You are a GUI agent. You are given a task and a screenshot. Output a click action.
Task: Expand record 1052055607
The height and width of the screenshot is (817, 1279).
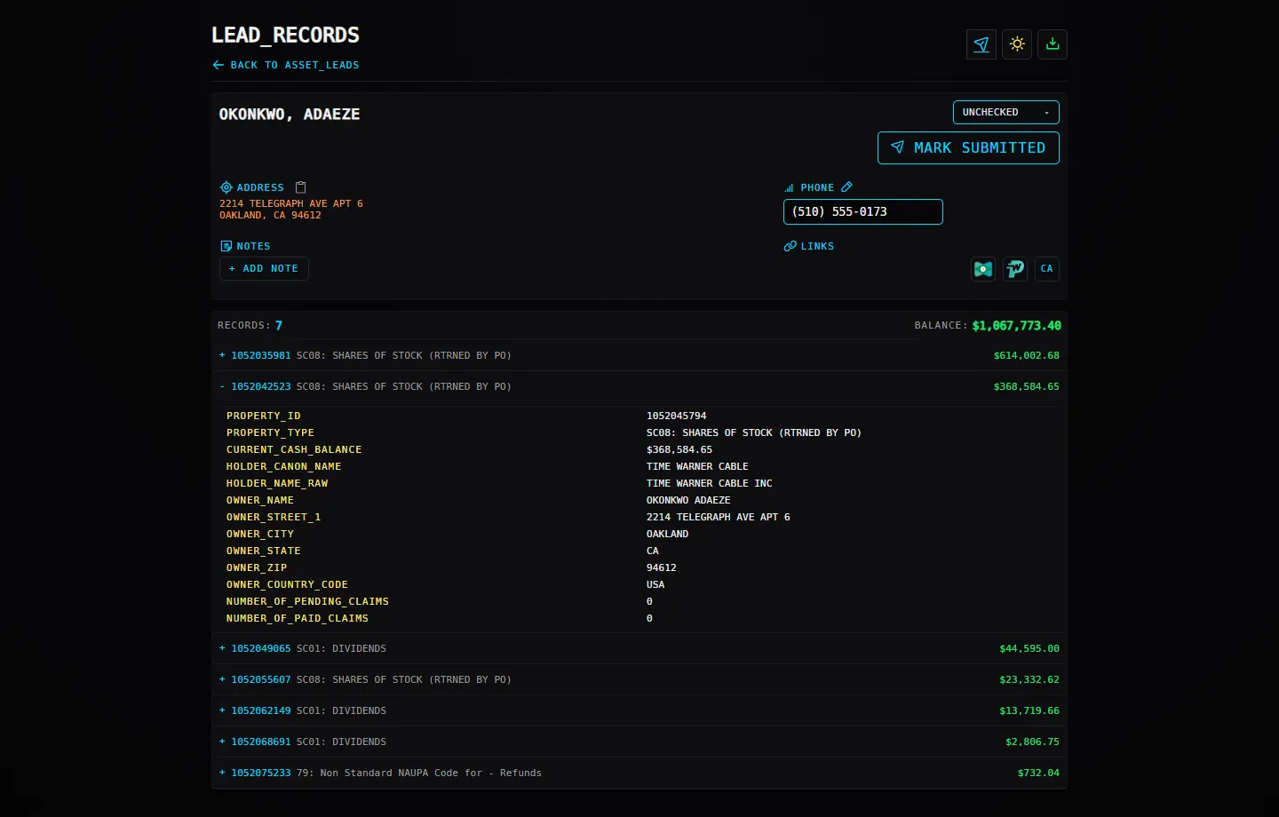point(639,679)
